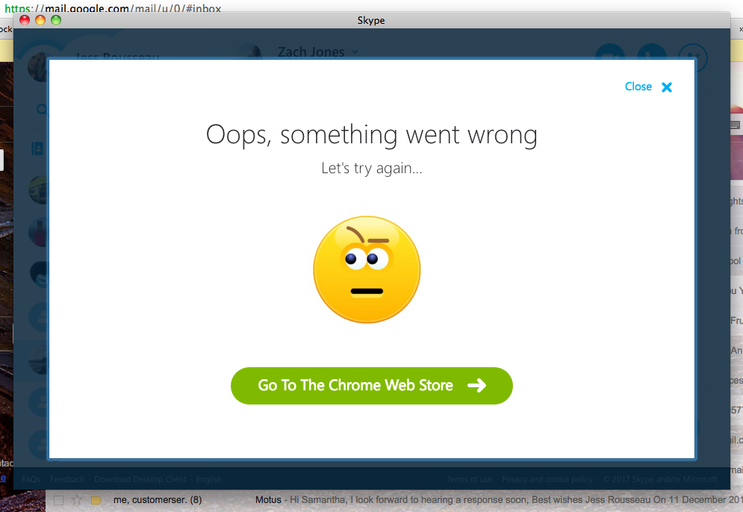This screenshot has width=743, height=512.
Task: Click the blue X icon beside Close
Action: 667,87
